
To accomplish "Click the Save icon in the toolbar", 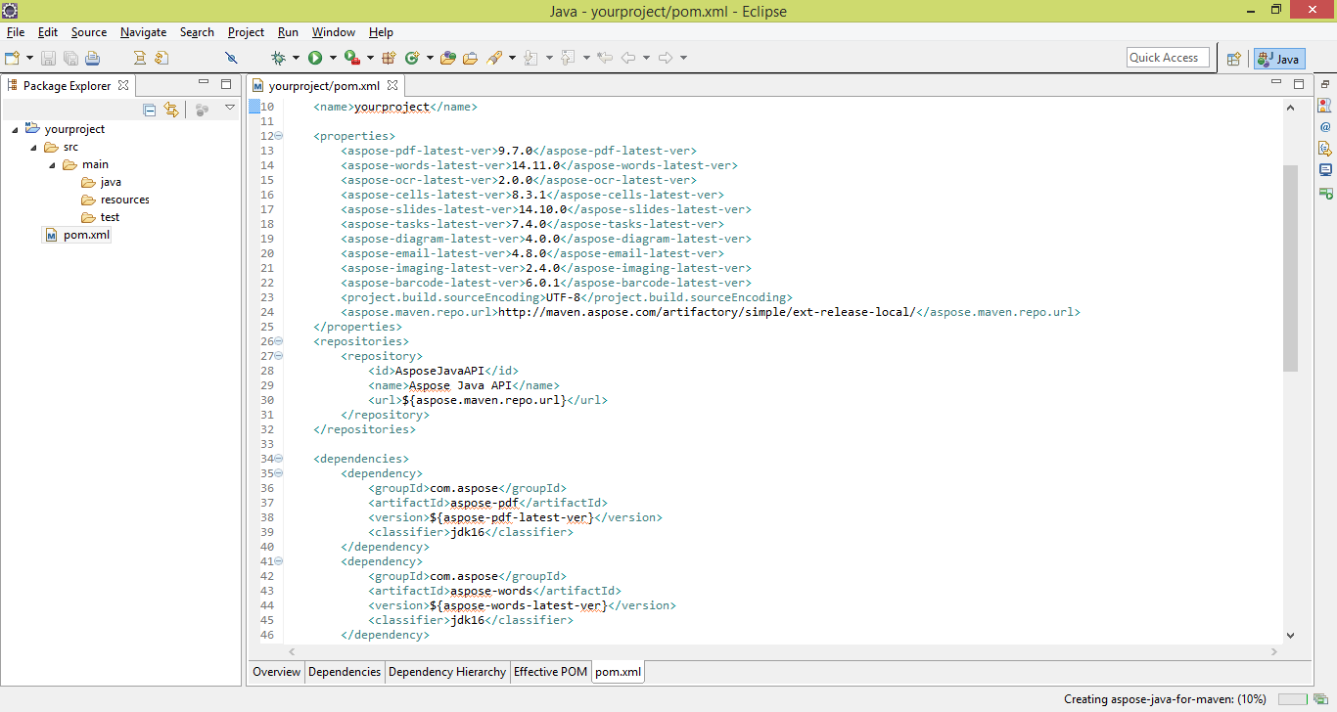I will pyautogui.click(x=49, y=58).
